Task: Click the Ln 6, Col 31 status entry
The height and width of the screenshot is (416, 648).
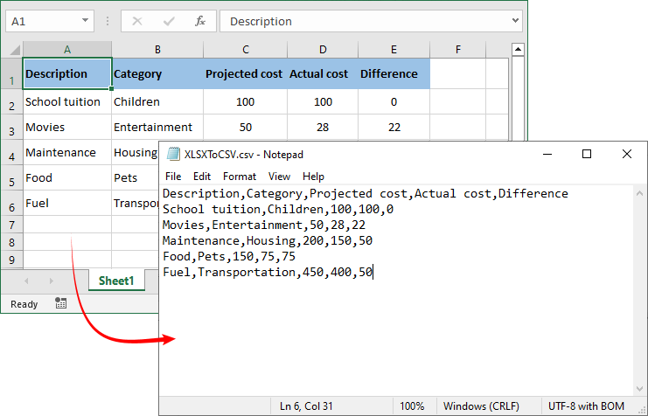Action: (306, 406)
